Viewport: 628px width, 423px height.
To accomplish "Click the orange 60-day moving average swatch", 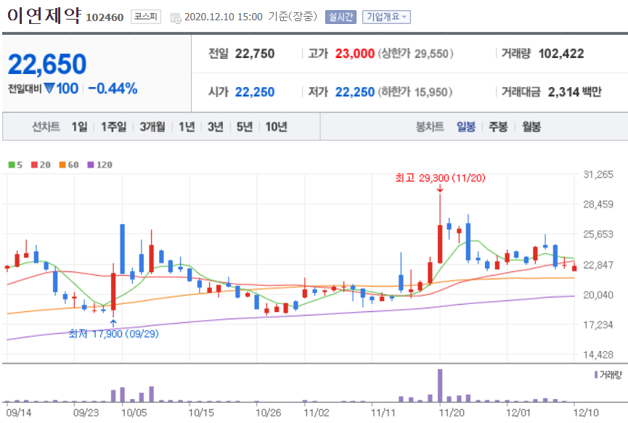I will 62,165.
